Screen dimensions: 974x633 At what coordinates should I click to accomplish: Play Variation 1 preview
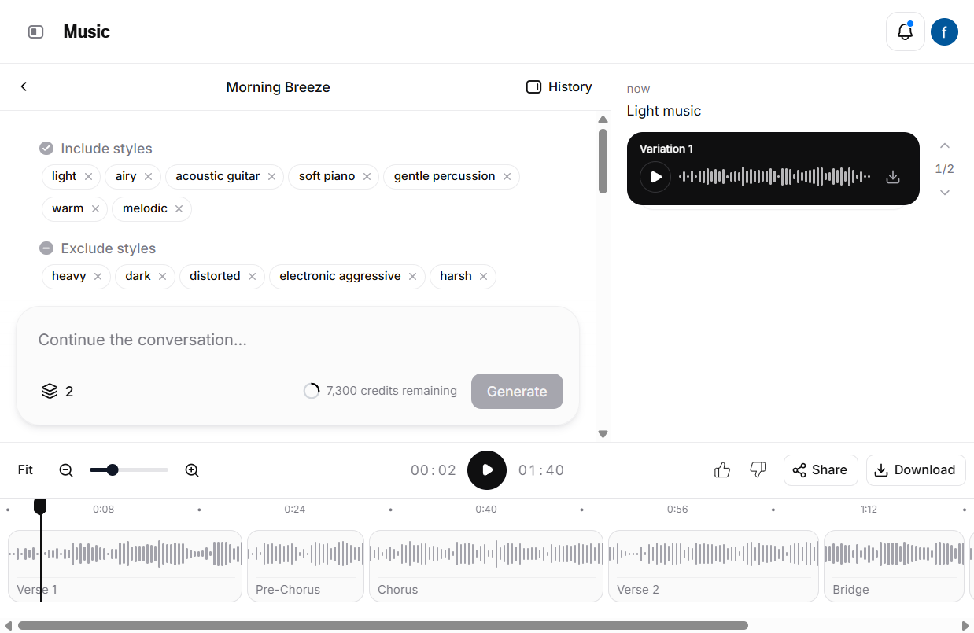click(655, 177)
